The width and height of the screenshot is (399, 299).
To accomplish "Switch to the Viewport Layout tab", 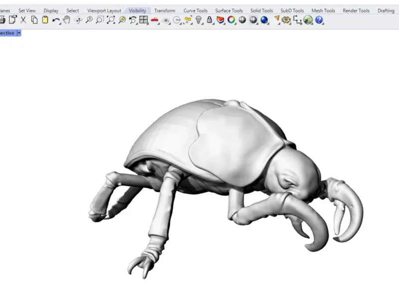I will click(x=104, y=10).
